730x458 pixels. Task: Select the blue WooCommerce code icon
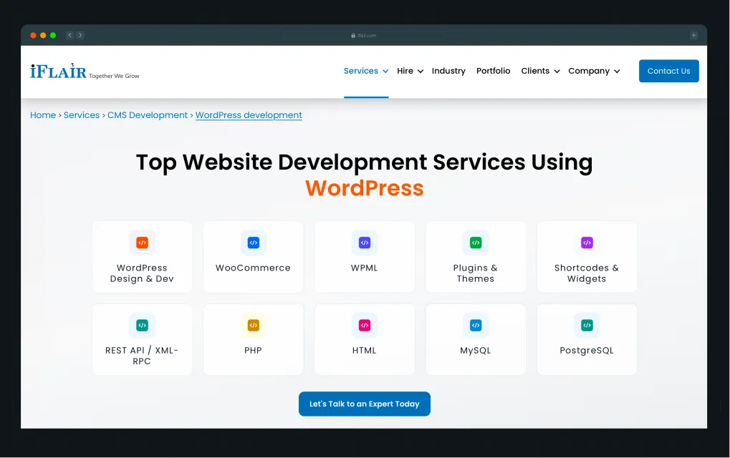(x=254, y=243)
